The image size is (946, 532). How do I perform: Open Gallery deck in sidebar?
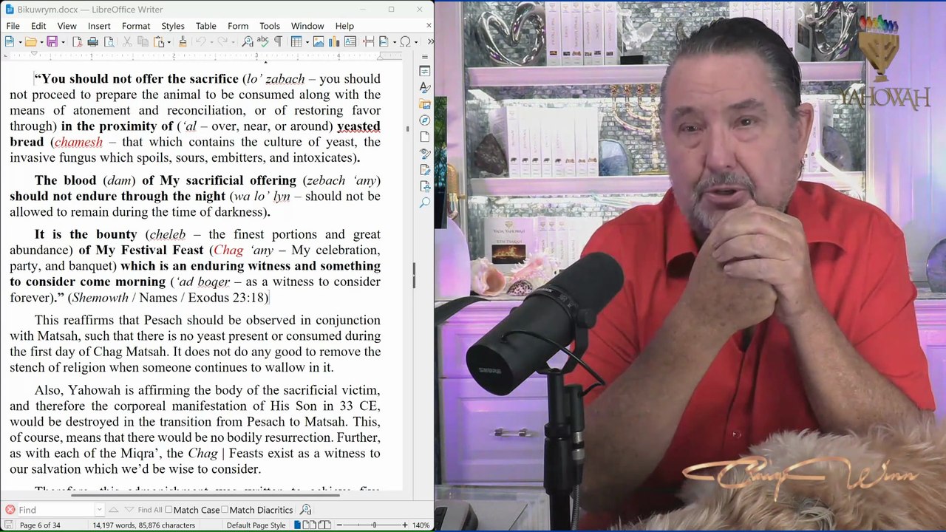(x=424, y=104)
